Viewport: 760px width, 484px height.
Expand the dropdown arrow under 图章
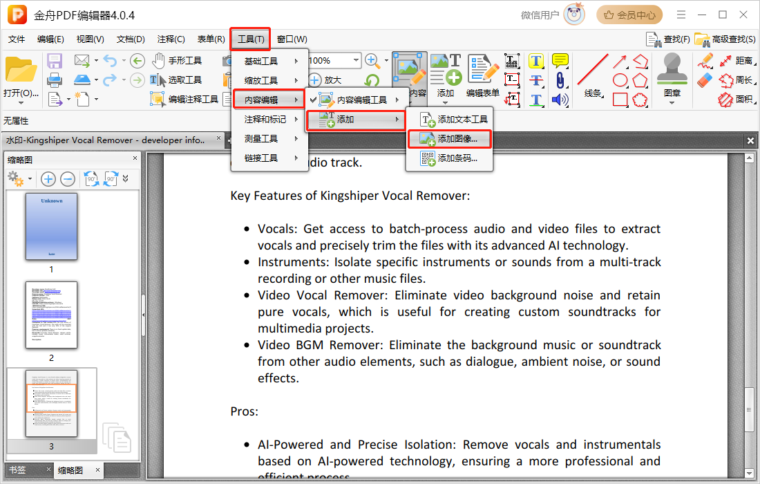(x=672, y=103)
